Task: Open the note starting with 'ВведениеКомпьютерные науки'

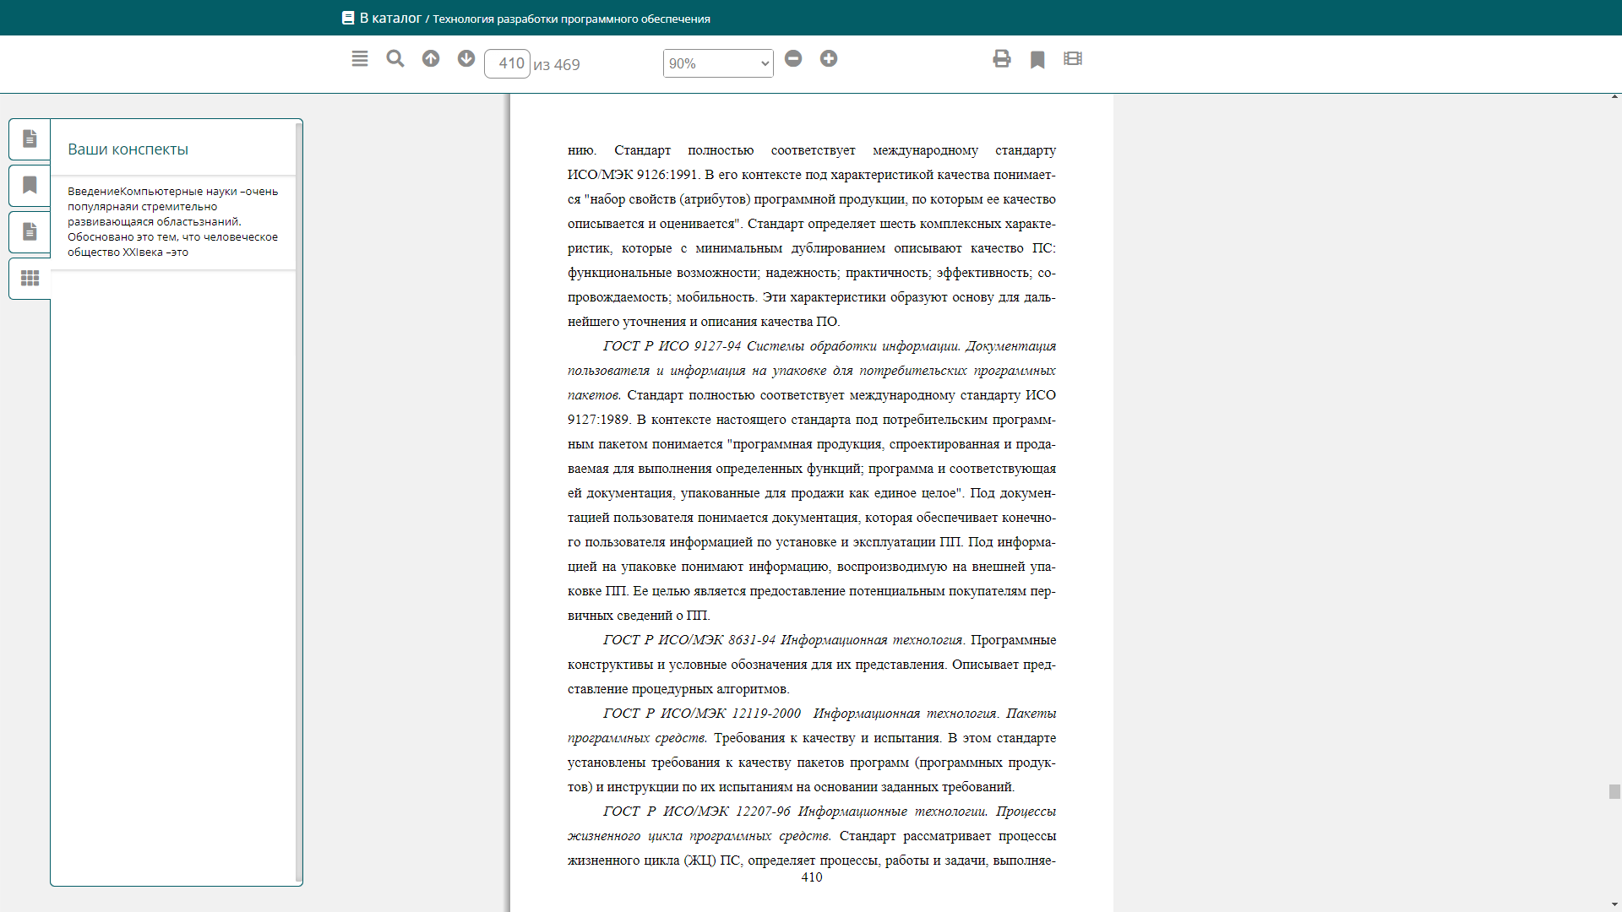Action: 173,222
